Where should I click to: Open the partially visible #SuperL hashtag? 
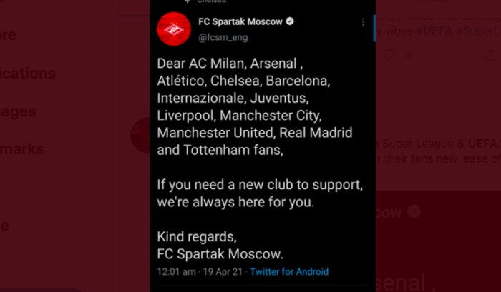tap(478, 31)
